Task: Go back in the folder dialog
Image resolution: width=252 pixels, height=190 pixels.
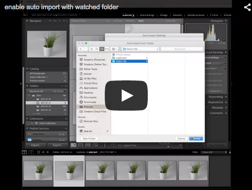Action: (81, 49)
